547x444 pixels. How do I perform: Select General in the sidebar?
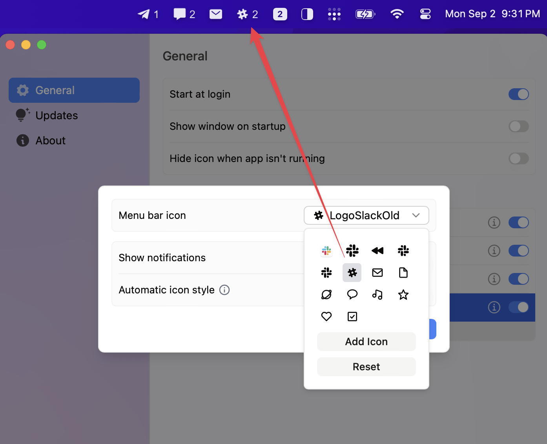(x=74, y=90)
